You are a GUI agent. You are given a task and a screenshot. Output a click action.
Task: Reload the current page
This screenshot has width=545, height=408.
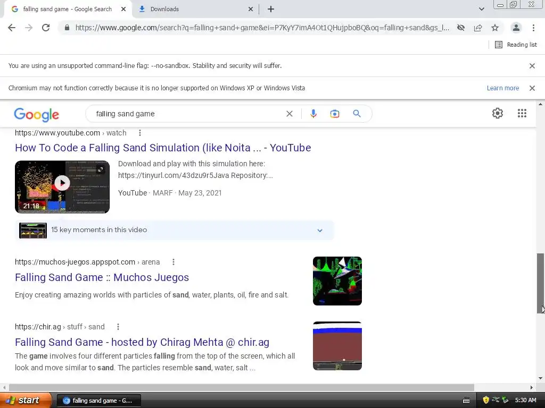coord(46,28)
